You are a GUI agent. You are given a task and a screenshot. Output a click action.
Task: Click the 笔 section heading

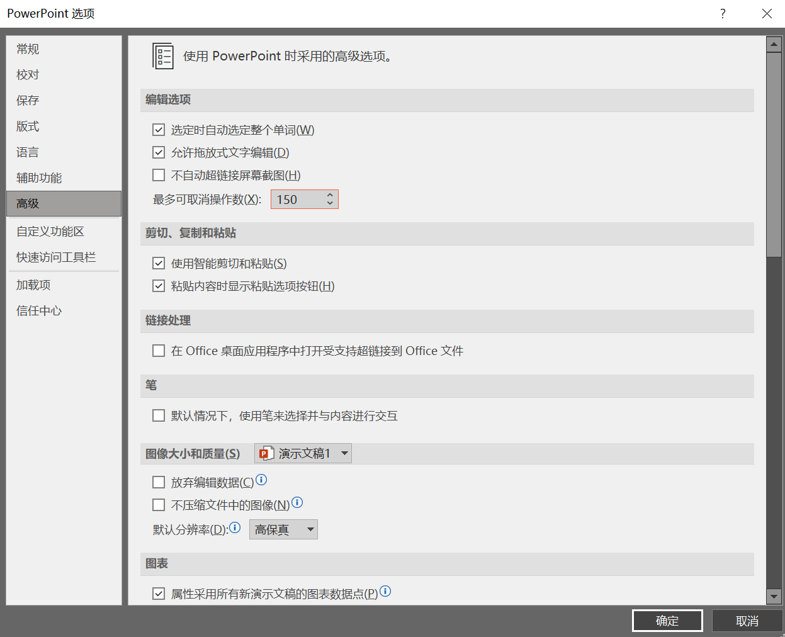pyautogui.click(x=151, y=385)
